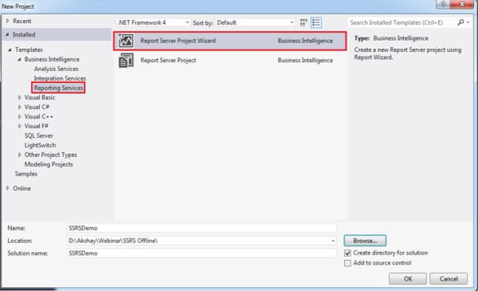Enable Add to source control checkbox

pos(347,263)
